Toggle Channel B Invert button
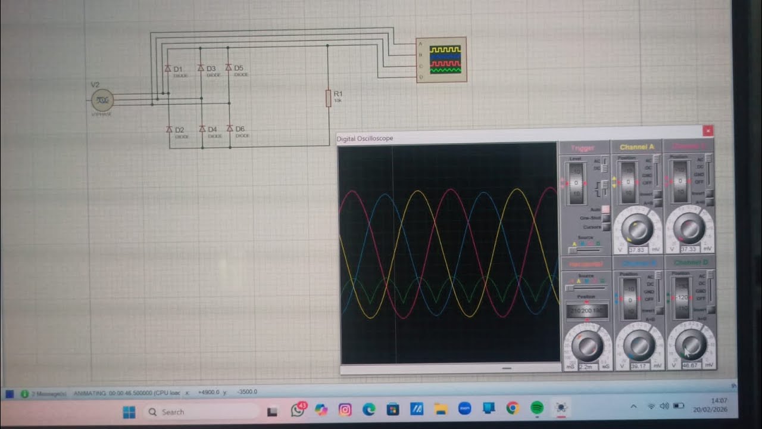The width and height of the screenshot is (762, 429). tap(660, 310)
